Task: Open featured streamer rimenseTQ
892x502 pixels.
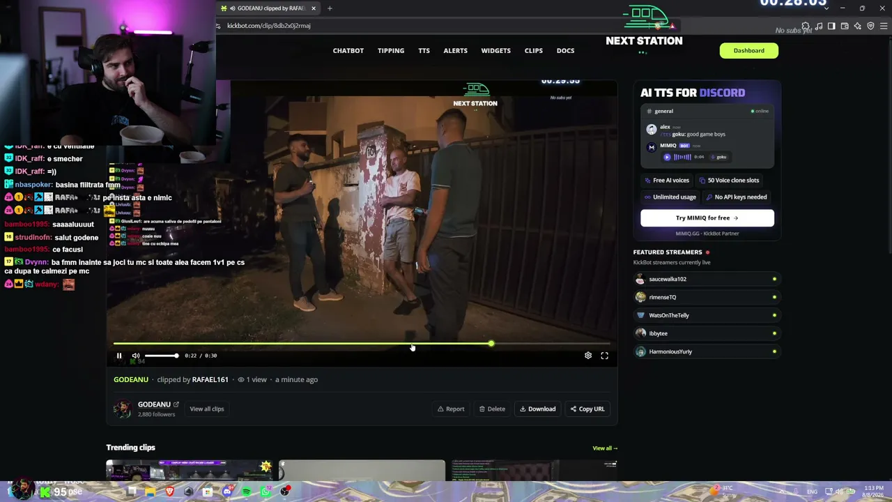Action: 707,298
